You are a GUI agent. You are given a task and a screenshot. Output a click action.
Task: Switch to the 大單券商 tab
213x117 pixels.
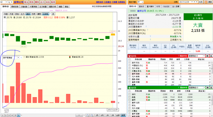[x=33, y=7]
